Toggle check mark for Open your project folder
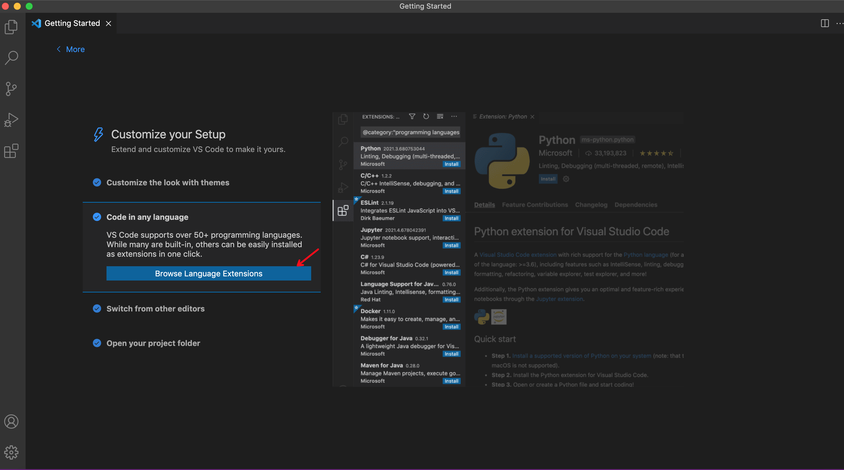Viewport: 844px width, 470px height. click(97, 343)
